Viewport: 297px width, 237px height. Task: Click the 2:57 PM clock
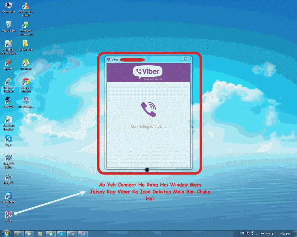pyautogui.click(x=285, y=234)
